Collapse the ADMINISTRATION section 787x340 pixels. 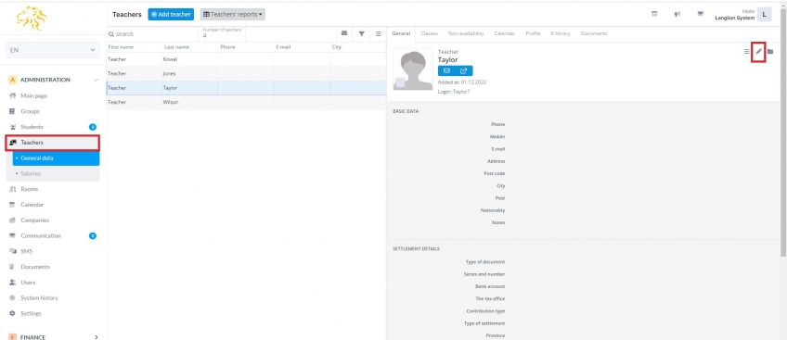pyautogui.click(x=96, y=80)
